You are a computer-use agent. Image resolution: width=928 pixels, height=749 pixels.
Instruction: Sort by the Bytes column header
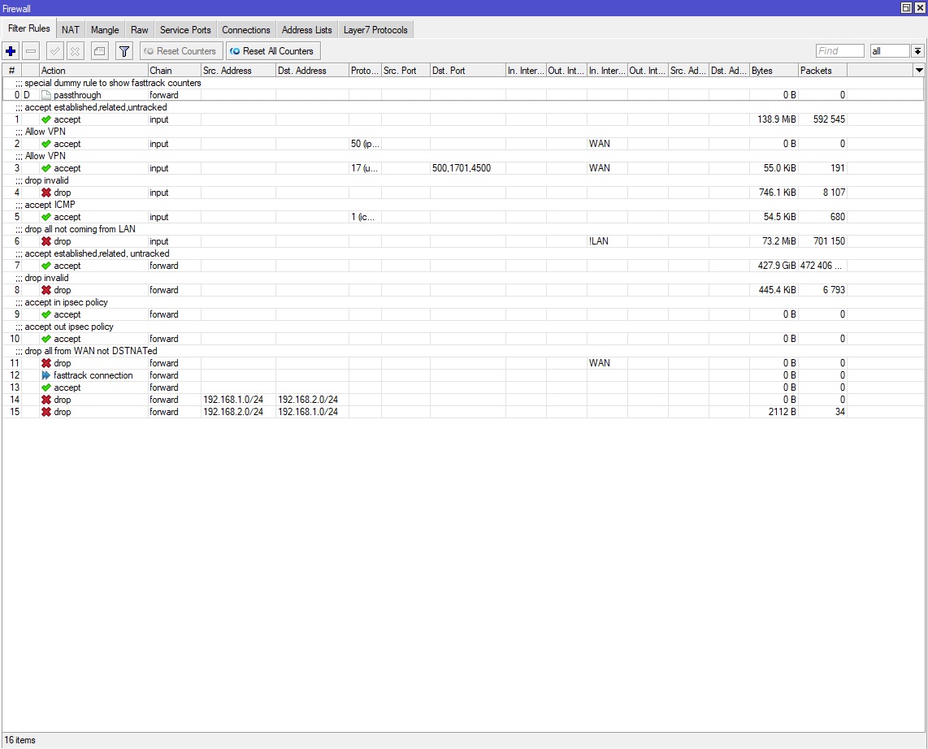coord(773,71)
